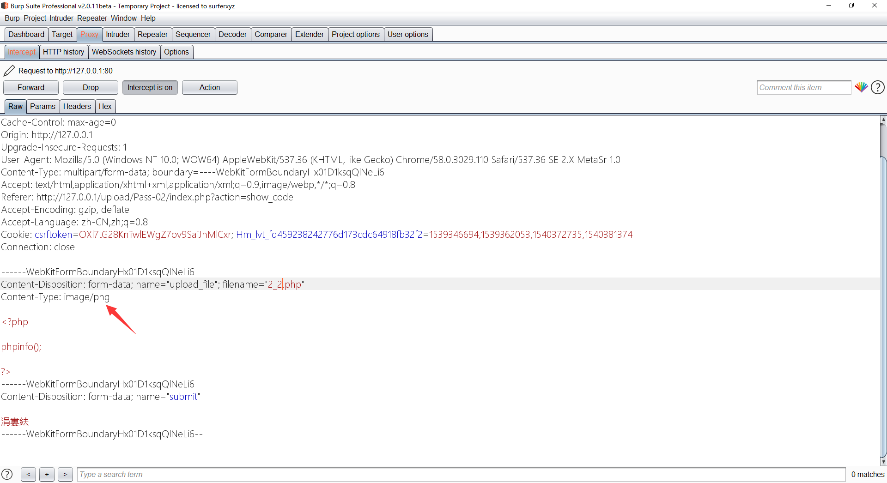The height and width of the screenshot is (483, 887).
Task: Click the help question mark near comment field
Action: coord(877,87)
